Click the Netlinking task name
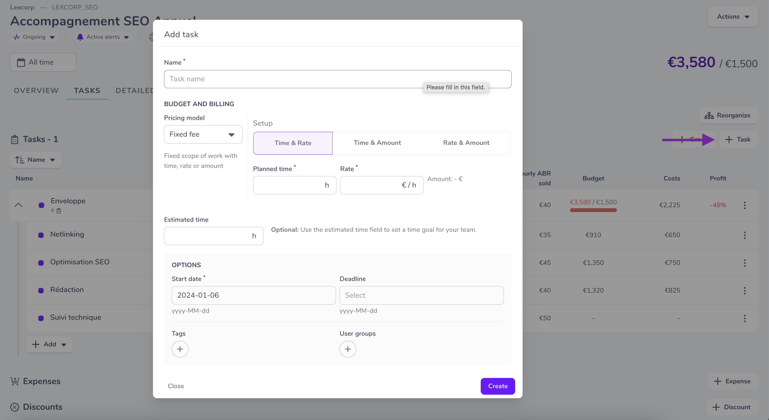Viewport: 769px width, 420px height. [67, 234]
